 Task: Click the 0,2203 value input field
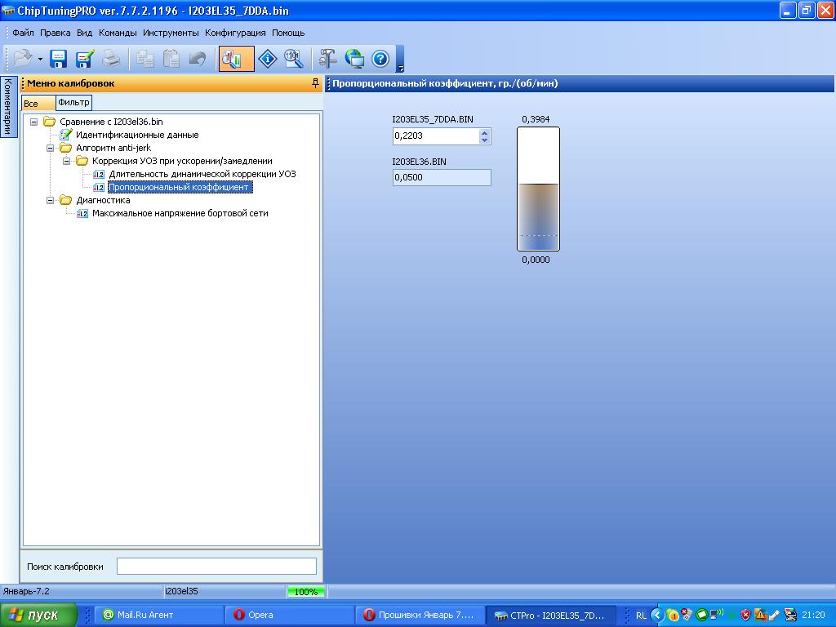click(x=436, y=136)
